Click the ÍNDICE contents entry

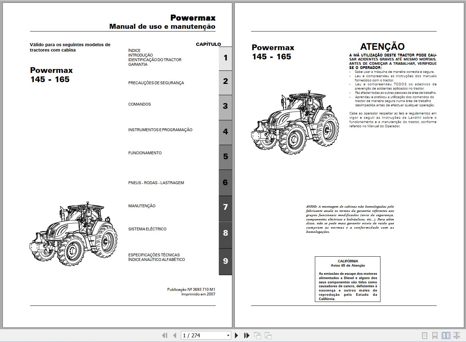click(134, 50)
